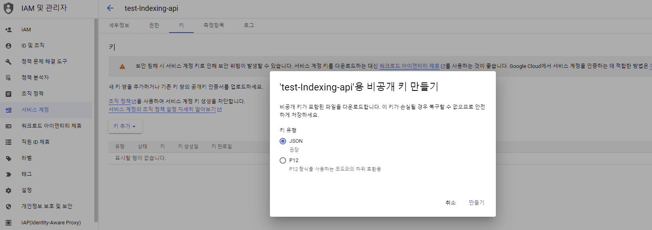Viewport: 652px width, 230px height.
Task: Open ID 및 조직 in sidebar
Action: pyautogui.click(x=46, y=46)
